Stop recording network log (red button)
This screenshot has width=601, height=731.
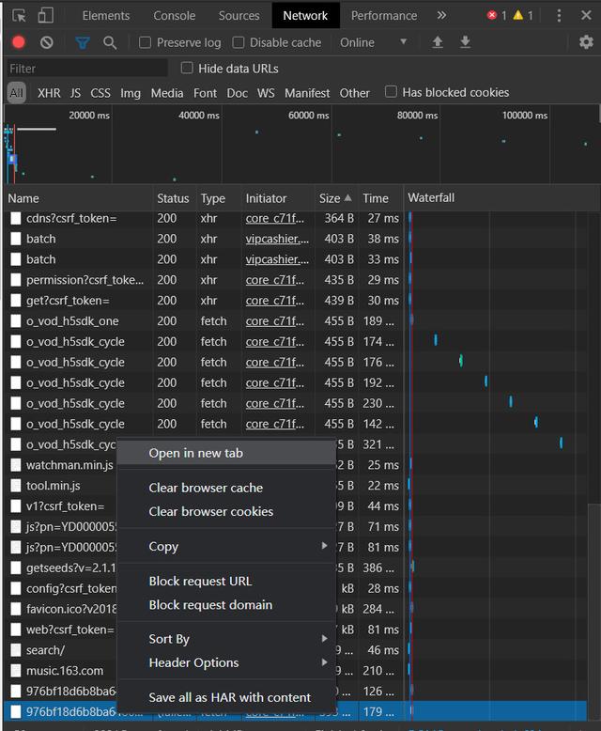19,42
